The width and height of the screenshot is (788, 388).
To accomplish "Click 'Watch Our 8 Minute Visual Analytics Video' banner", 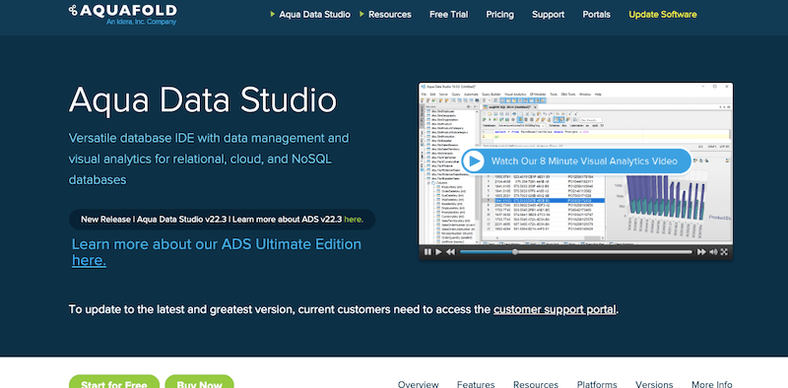I will pyautogui.click(x=576, y=162).
